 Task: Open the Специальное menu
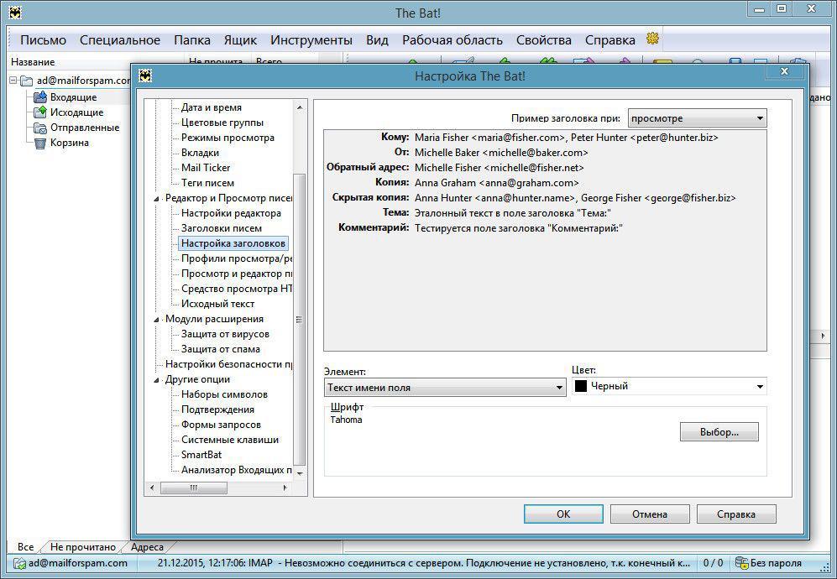point(119,40)
